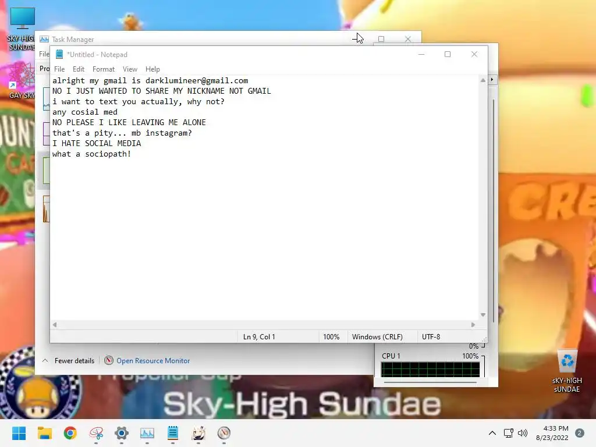Close the Task Manager window
Screen dimensions: 596x447
tap(408, 39)
